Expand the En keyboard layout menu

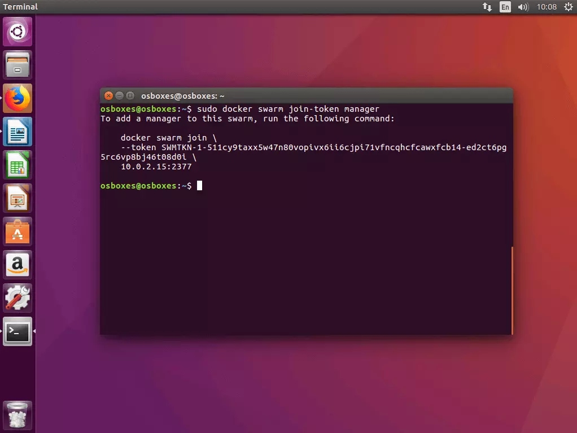(504, 7)
